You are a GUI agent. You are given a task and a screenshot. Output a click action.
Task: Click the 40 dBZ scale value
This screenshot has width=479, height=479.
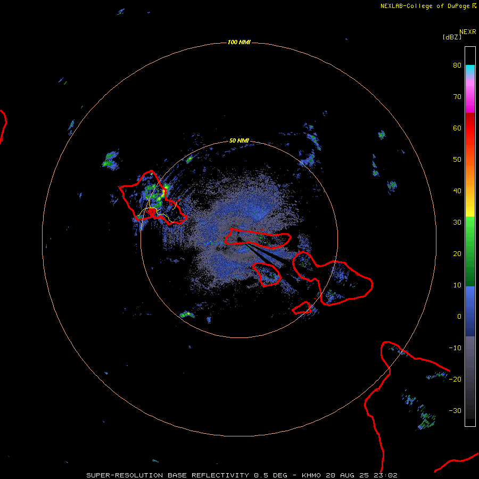(x=457, y=191)
